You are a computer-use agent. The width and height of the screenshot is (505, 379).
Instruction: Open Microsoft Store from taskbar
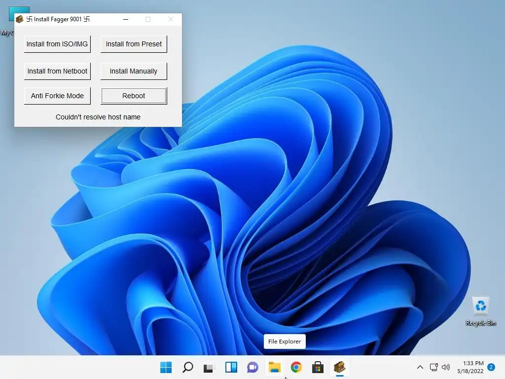click(318, 367)
